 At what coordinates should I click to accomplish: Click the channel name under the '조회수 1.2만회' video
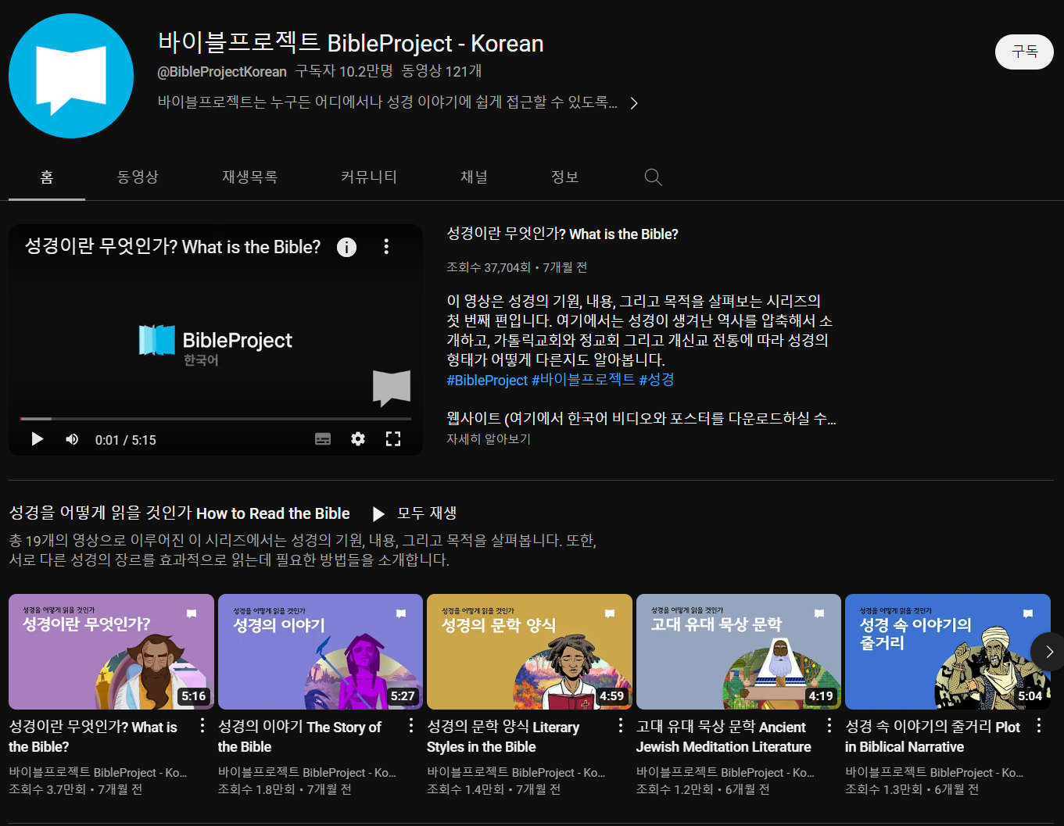point(725,772)
